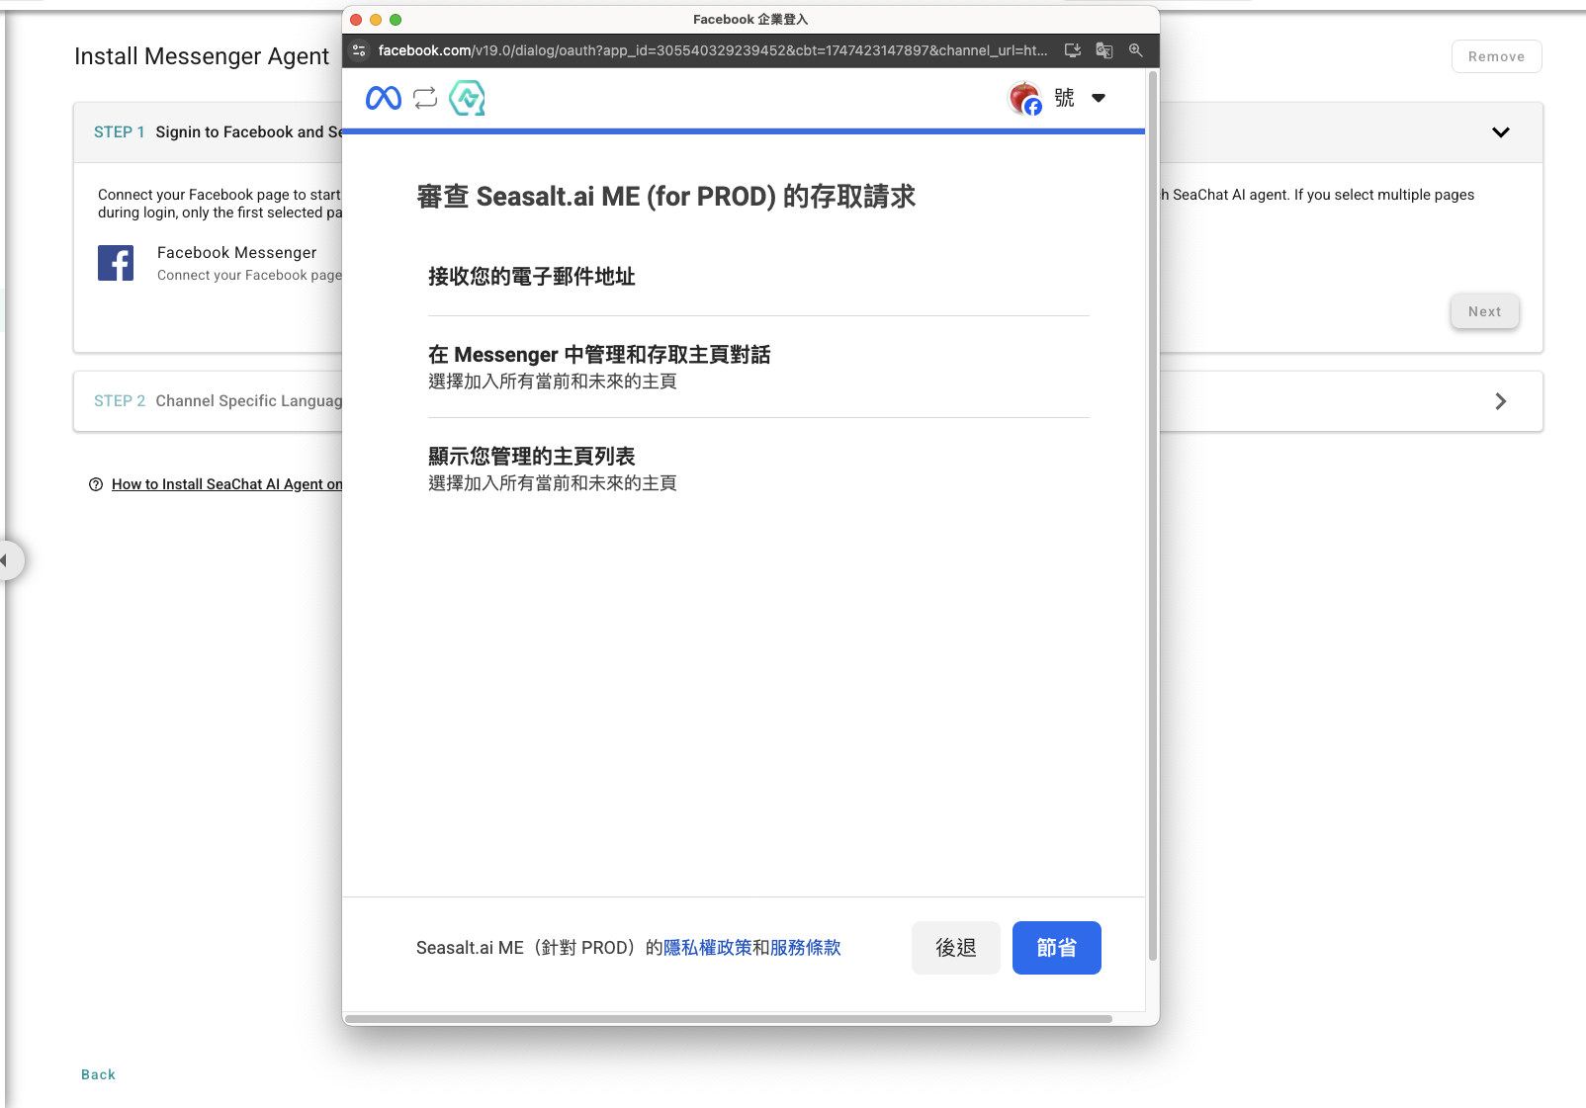Collapse the STEP 1 section chevron
1586x1108 pixels.
[1501, 132]
